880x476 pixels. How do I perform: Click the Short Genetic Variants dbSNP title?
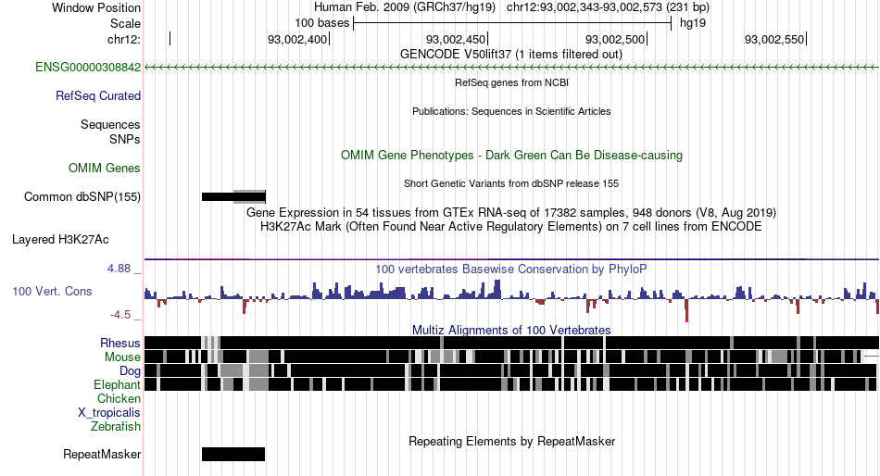tap(511, 183)
